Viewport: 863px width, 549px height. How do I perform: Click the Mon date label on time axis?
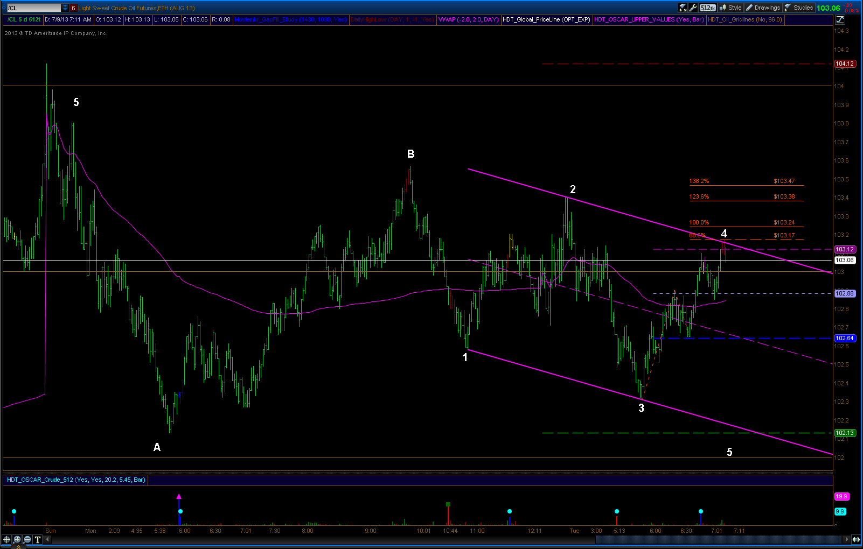[x=91, y=531]
